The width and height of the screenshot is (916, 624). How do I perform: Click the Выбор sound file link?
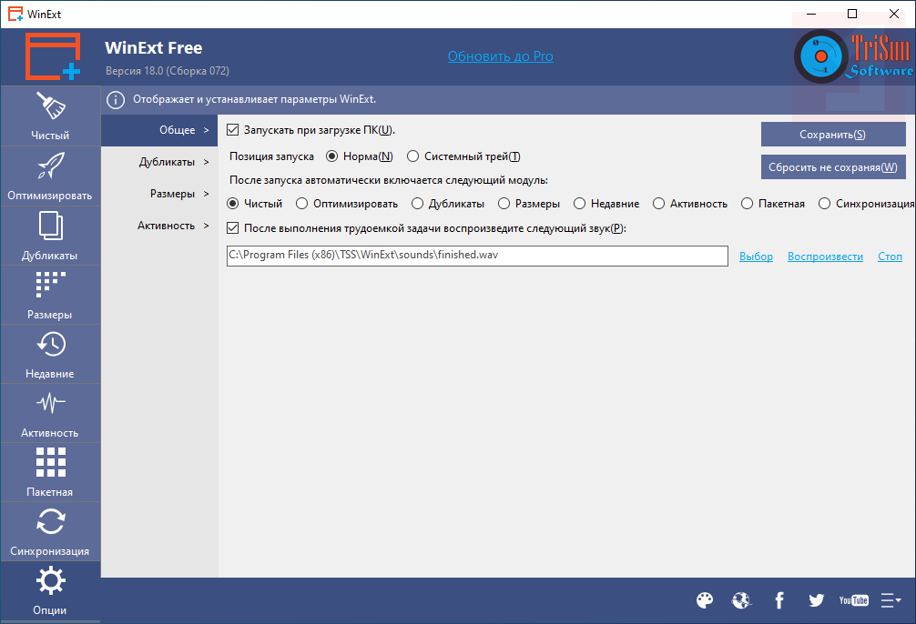[756, 257]
